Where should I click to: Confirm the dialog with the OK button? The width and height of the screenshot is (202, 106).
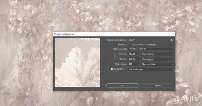coord(123,86)
